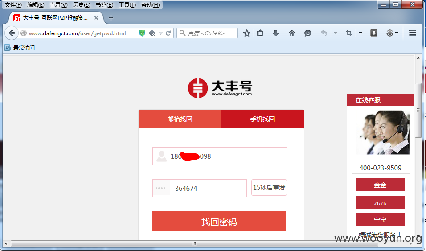Open the 书签(B) menu
This screenshot has width=426, height=251.
tap(104, 4)
